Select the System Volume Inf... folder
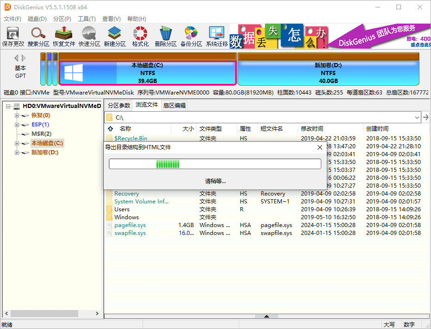Screen dimensions: 431x329 click(142, 202)
